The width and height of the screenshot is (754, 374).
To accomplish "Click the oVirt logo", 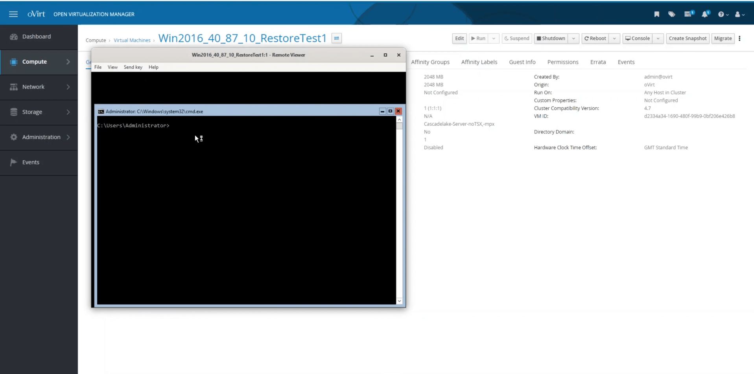I will pyautogui.click(x=36, y=14).
